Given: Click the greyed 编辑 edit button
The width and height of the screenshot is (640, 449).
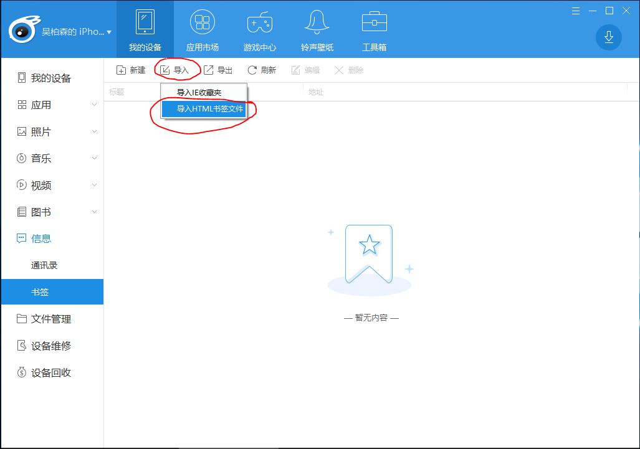Looking at the screenshot, I should point(305,70).
